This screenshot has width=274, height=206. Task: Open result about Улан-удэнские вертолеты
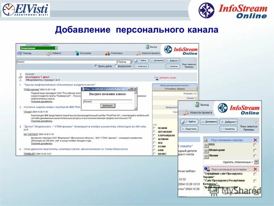pos(76,149)
